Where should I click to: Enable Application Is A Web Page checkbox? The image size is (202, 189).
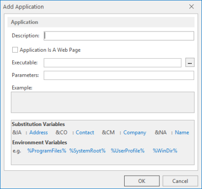(x=15, y=50)
